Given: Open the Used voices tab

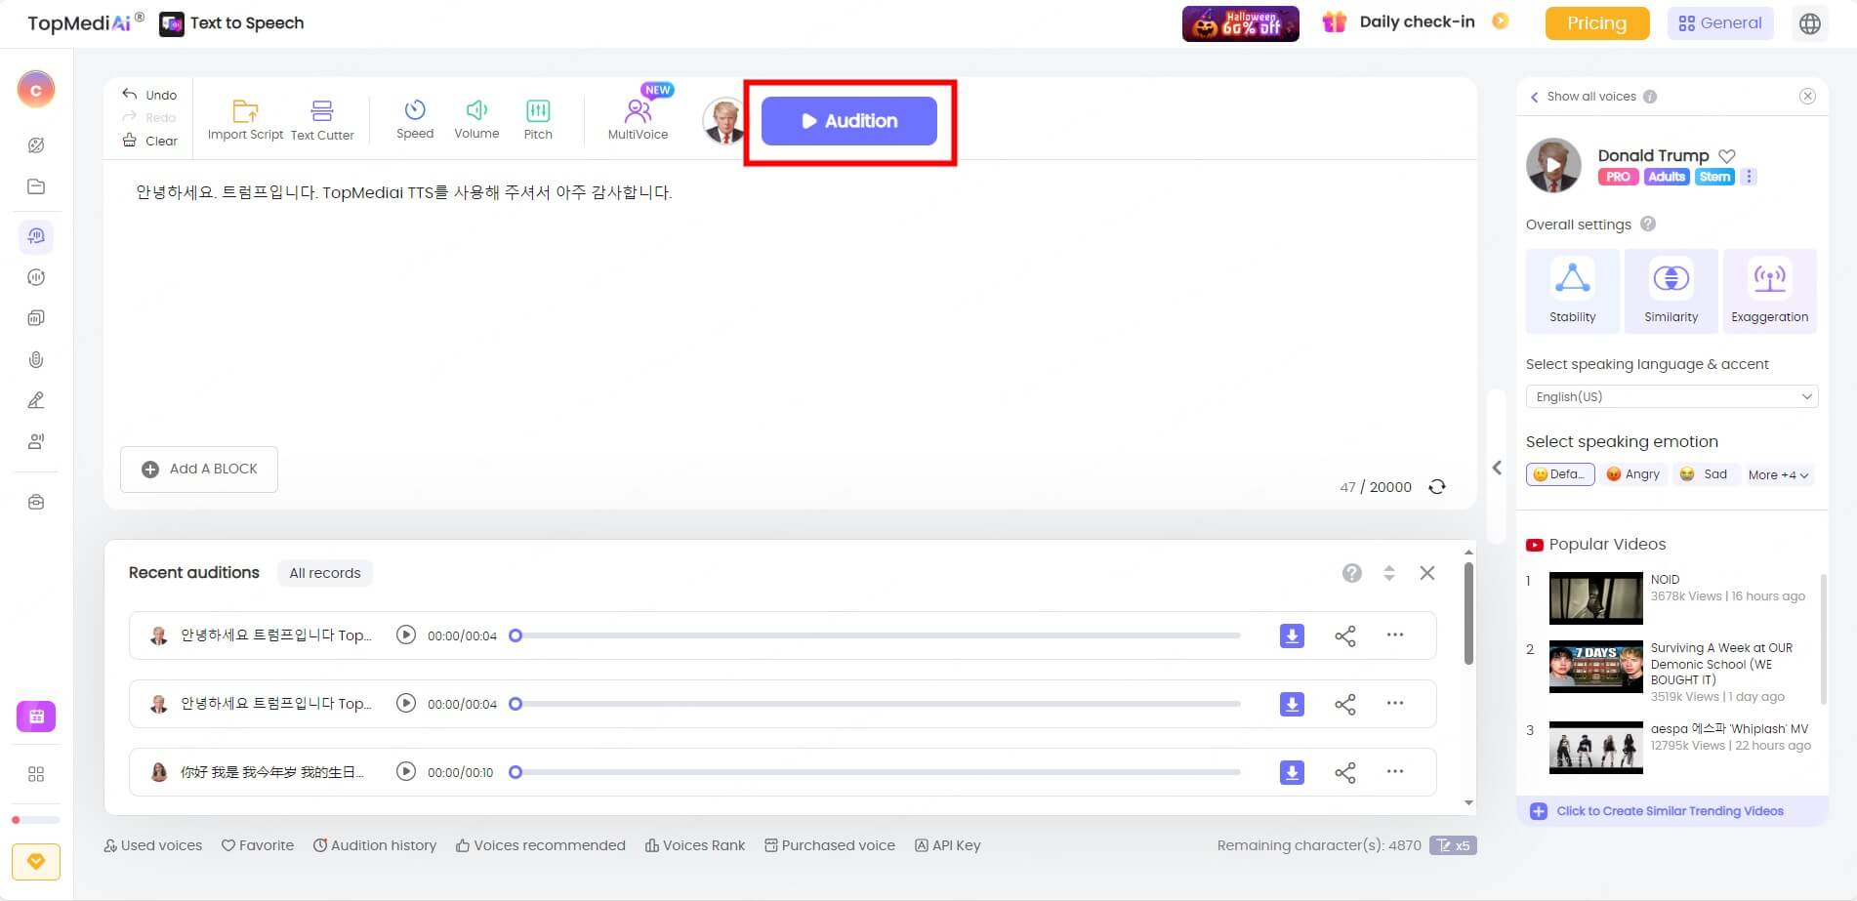Looking at the screenshot, I should (x=153, y=845).
